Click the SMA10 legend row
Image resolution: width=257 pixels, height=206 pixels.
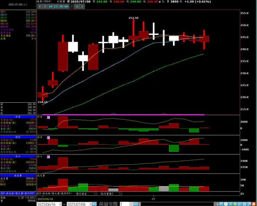point(18,15)
